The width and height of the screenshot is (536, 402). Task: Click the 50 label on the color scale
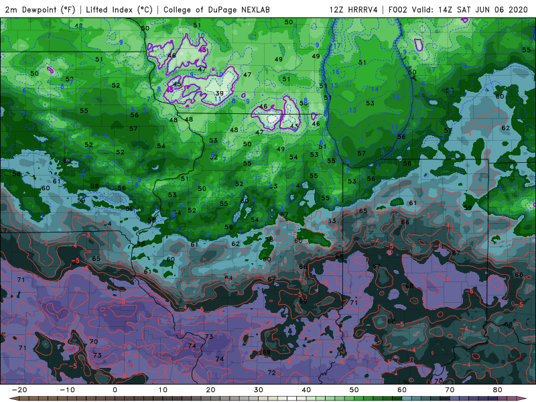[x=354, y=390]
